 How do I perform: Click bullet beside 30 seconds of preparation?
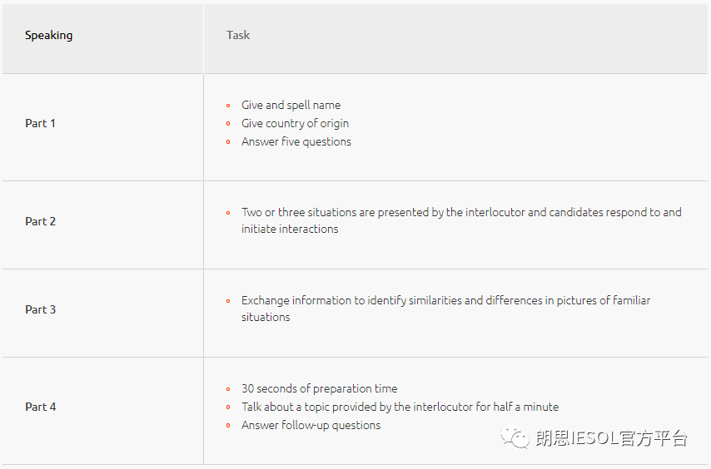click(228, 389)
